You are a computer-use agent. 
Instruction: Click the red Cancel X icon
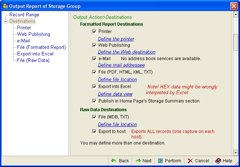pos(190,161)
